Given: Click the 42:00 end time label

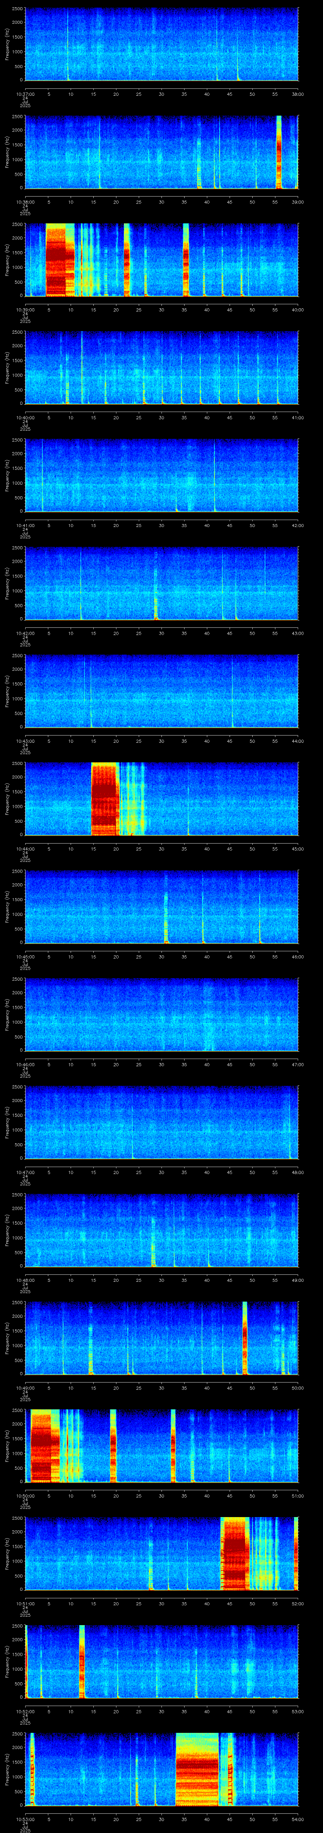Looking at the screenshot, I should 298,525.
